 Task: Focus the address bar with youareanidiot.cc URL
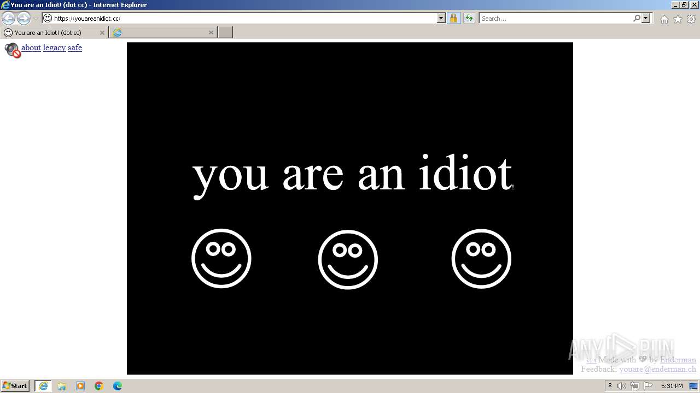point(244,18)
